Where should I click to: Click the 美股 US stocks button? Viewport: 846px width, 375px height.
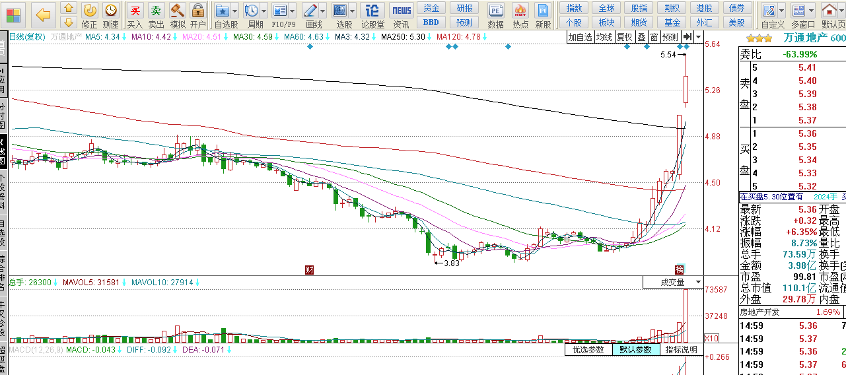[x=736, y=22]
